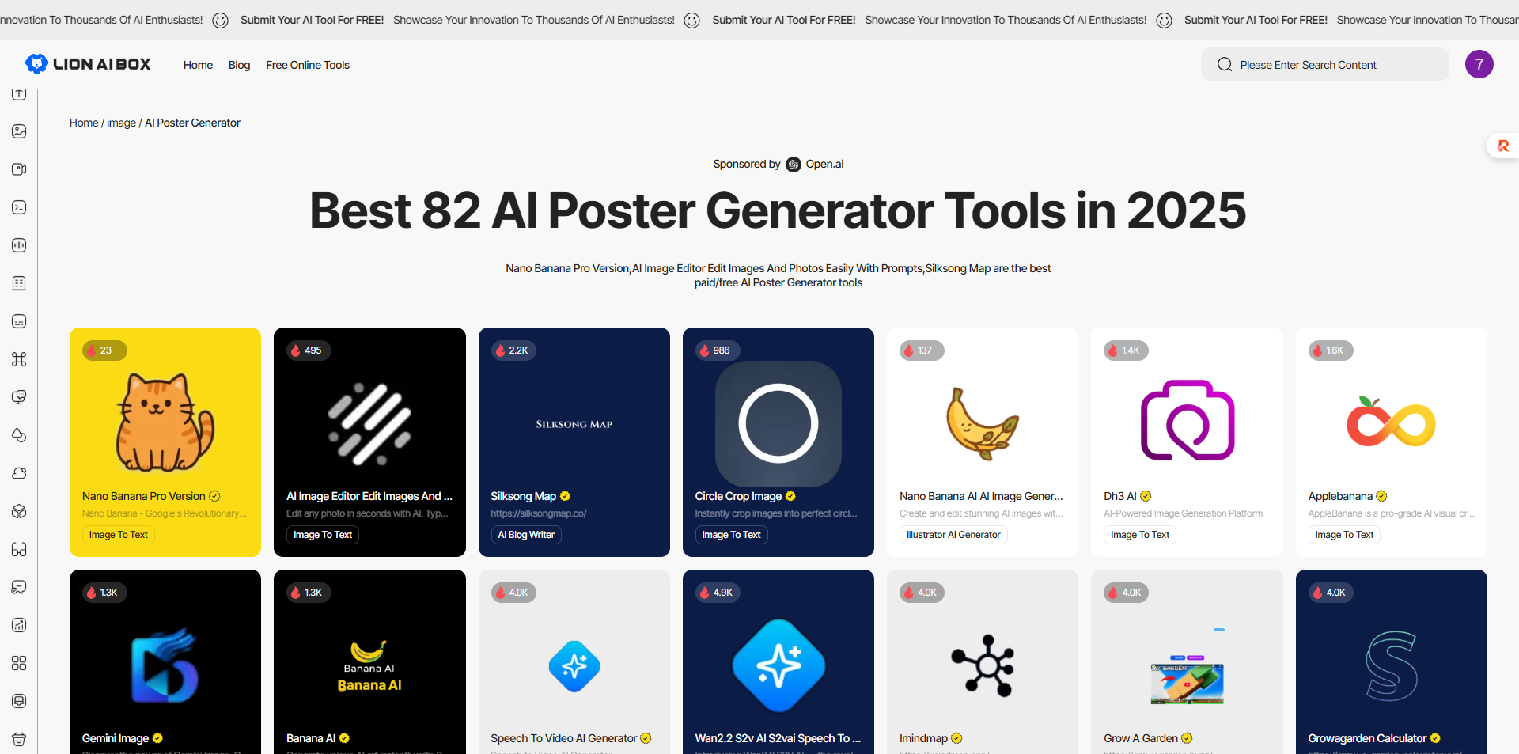Open the cloud category icon in sidebar
The image size is (1519, 754).
[x=19, y=473]
